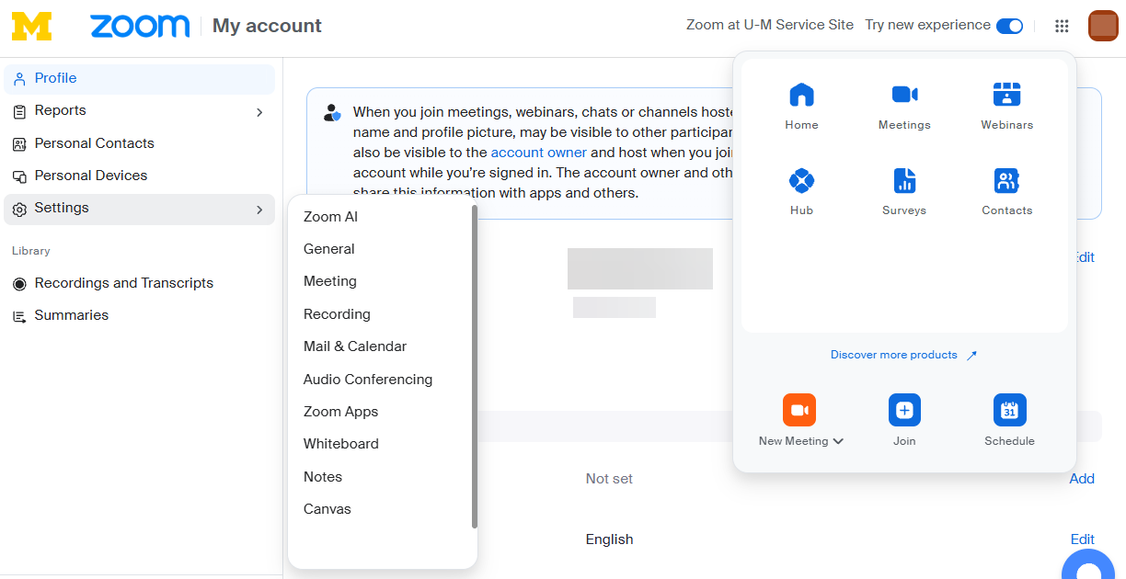This screenshot has height=579, width=1126.
Task: Select Notes in Settings submenu
Action: [x=323, y=477]
